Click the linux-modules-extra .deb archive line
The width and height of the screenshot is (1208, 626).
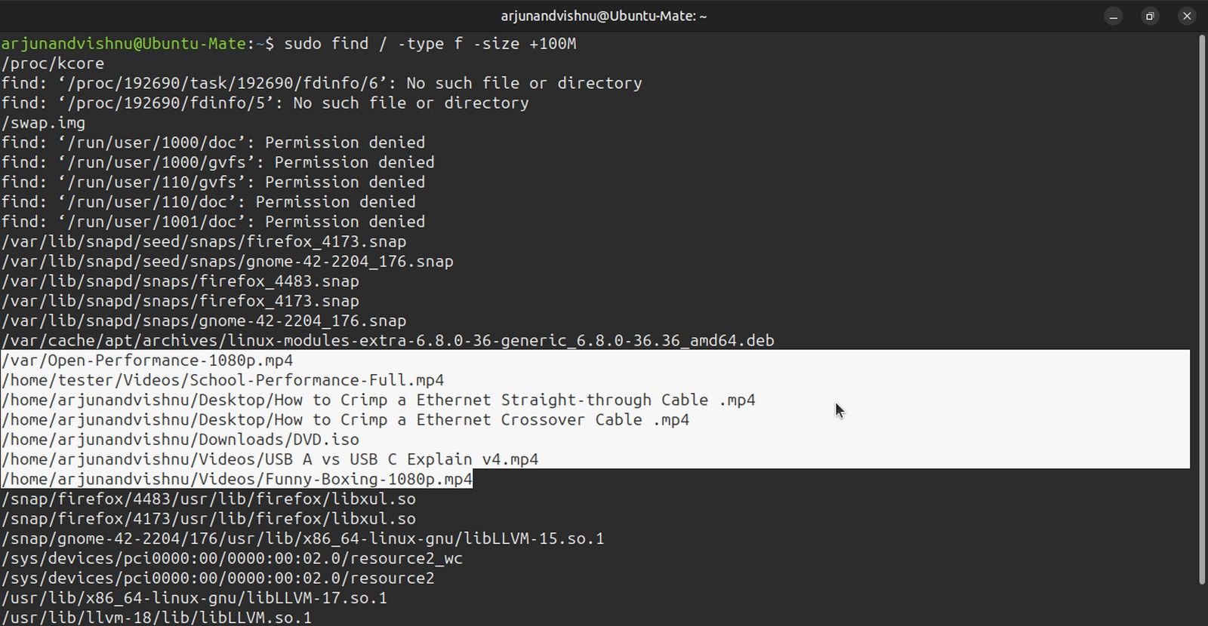click(x=388, y=341)
